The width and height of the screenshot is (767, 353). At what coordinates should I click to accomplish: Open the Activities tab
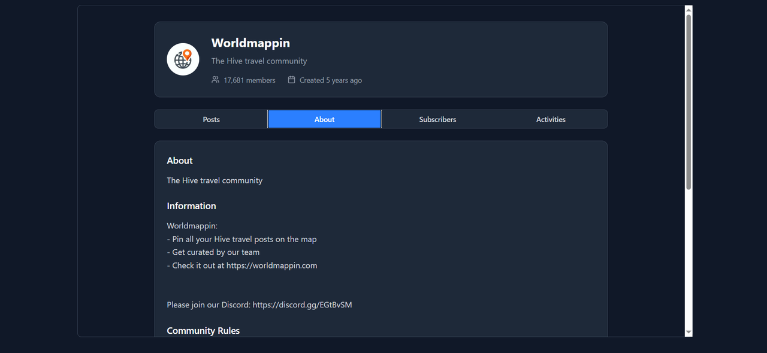tap(551, 119)
